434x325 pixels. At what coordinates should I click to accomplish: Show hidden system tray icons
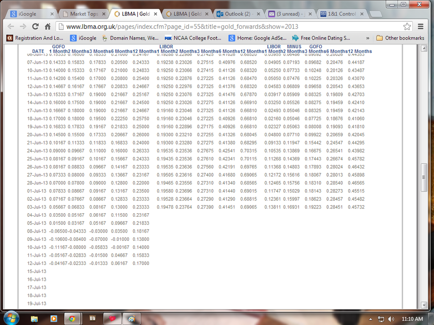pos(371,319)
